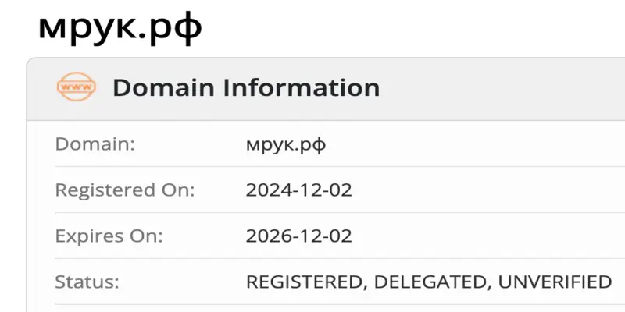Select the Domain: field label
625x312 pixels.
pos(95,144)
